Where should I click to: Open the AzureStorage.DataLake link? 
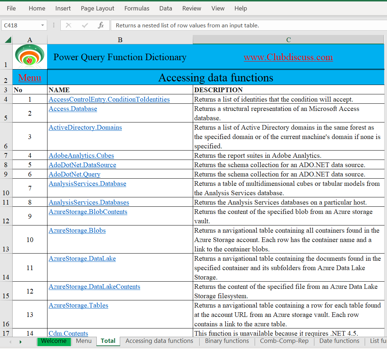coord(82,259)
